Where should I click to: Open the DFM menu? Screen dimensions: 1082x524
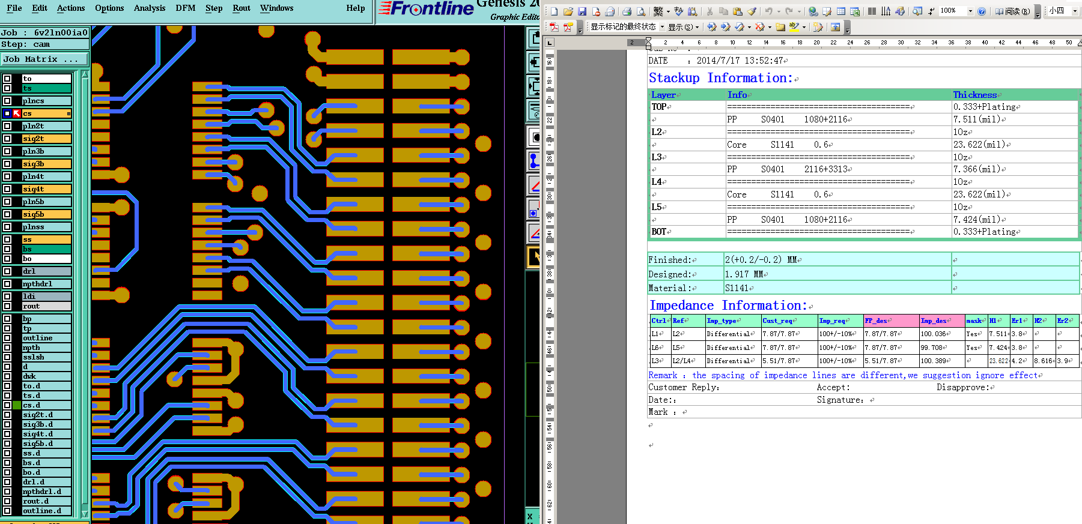pos(185,8)
